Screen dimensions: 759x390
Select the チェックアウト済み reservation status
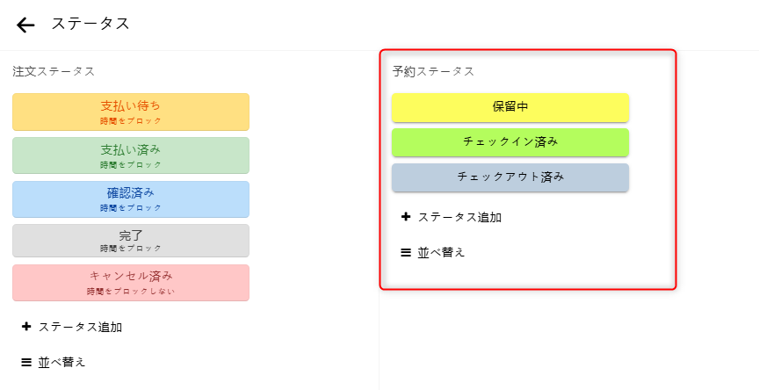510,177
